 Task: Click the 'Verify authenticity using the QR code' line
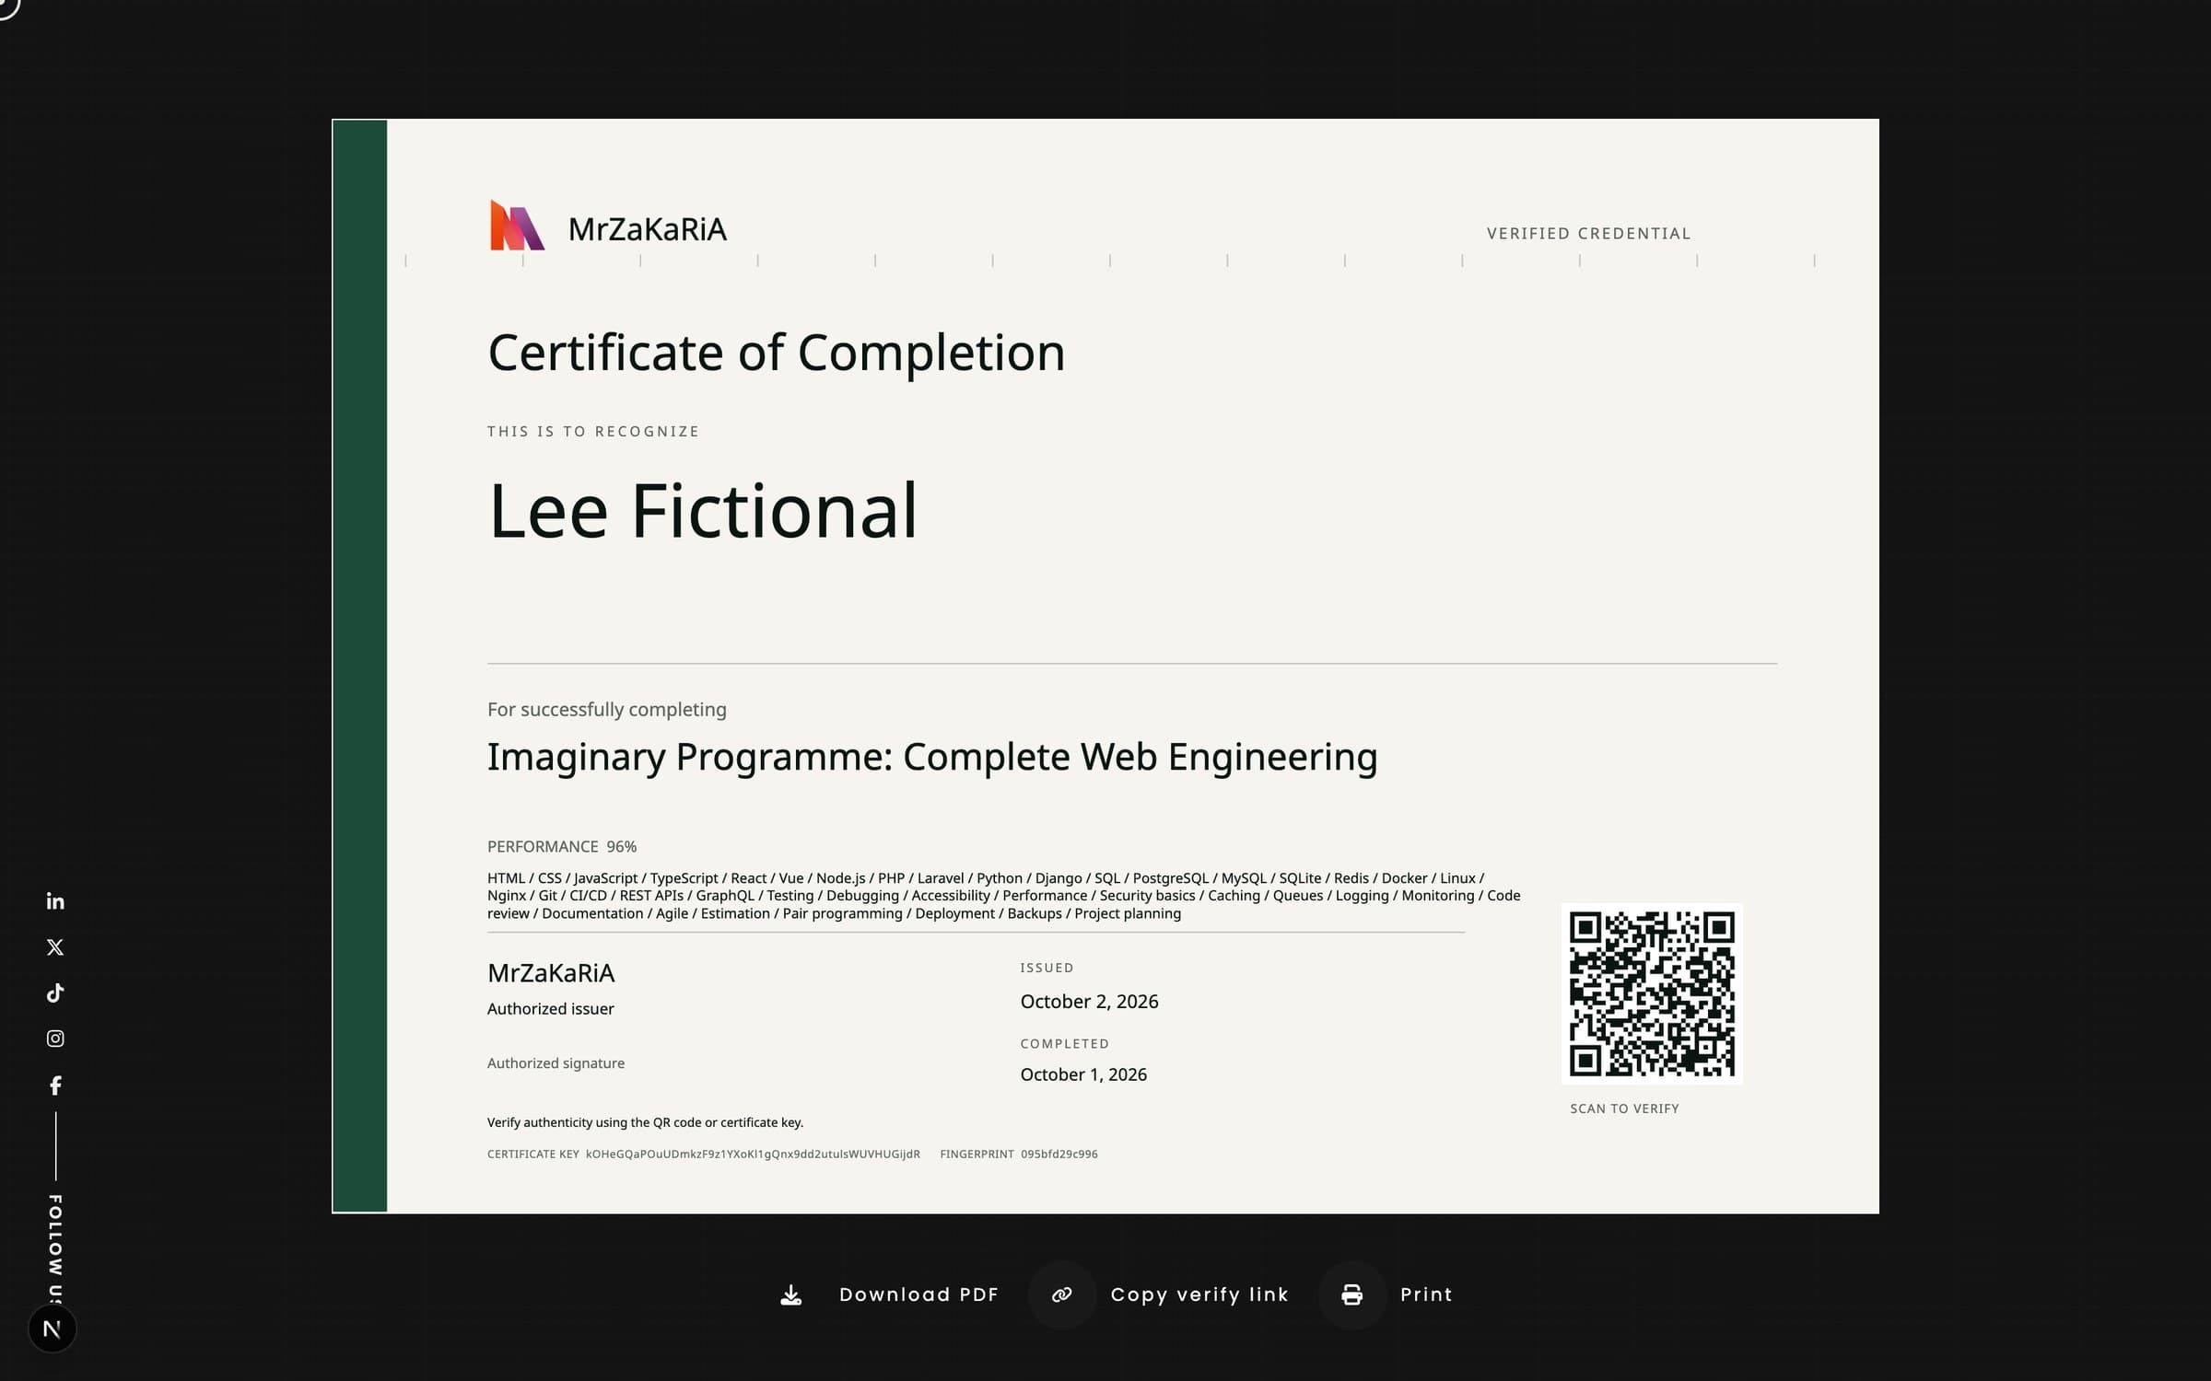point(645,1122)
